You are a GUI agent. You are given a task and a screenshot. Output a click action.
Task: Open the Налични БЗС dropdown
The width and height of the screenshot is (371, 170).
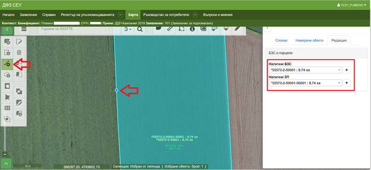point(305,70)
